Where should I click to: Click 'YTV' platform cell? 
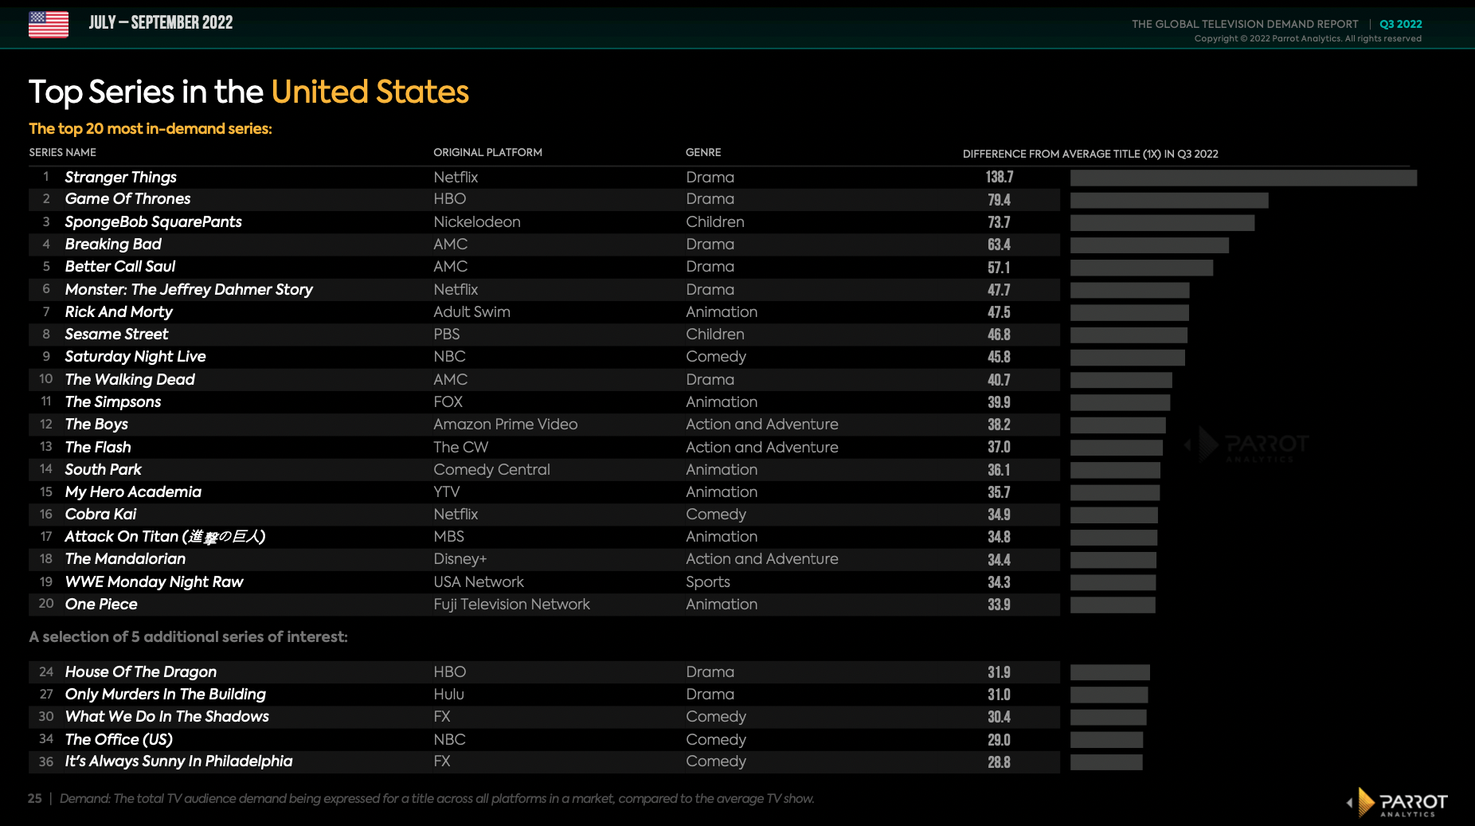447,491
